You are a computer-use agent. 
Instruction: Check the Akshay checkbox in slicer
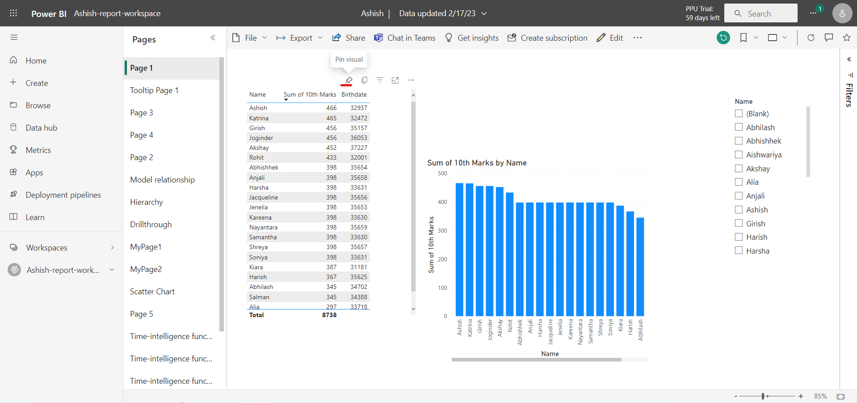tap(739, 169)
